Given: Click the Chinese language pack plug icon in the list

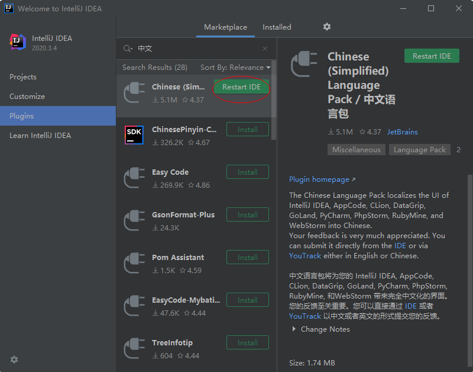Looking at the screenshot, I should click(134, 92).
